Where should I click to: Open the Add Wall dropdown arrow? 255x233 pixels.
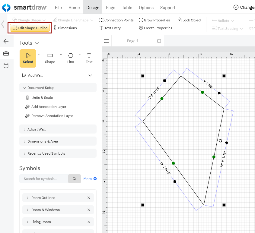[90, 75]
